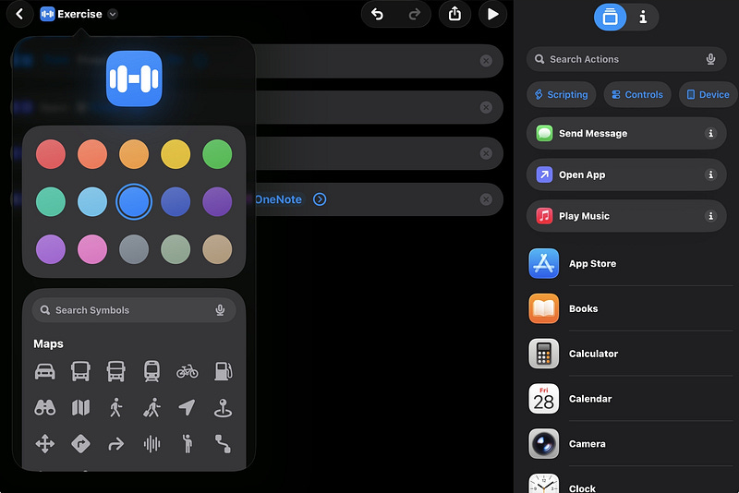The height and width of the screenshot is (493, 739).
Task: Start dictation in Search Symbols
Action: (x=220, y=310)
